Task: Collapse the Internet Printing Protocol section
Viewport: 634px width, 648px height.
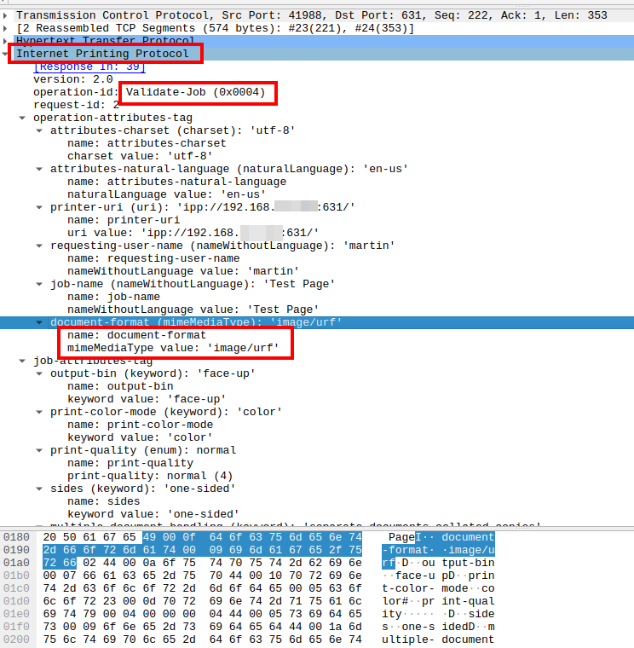Action: tap(7, 54)
